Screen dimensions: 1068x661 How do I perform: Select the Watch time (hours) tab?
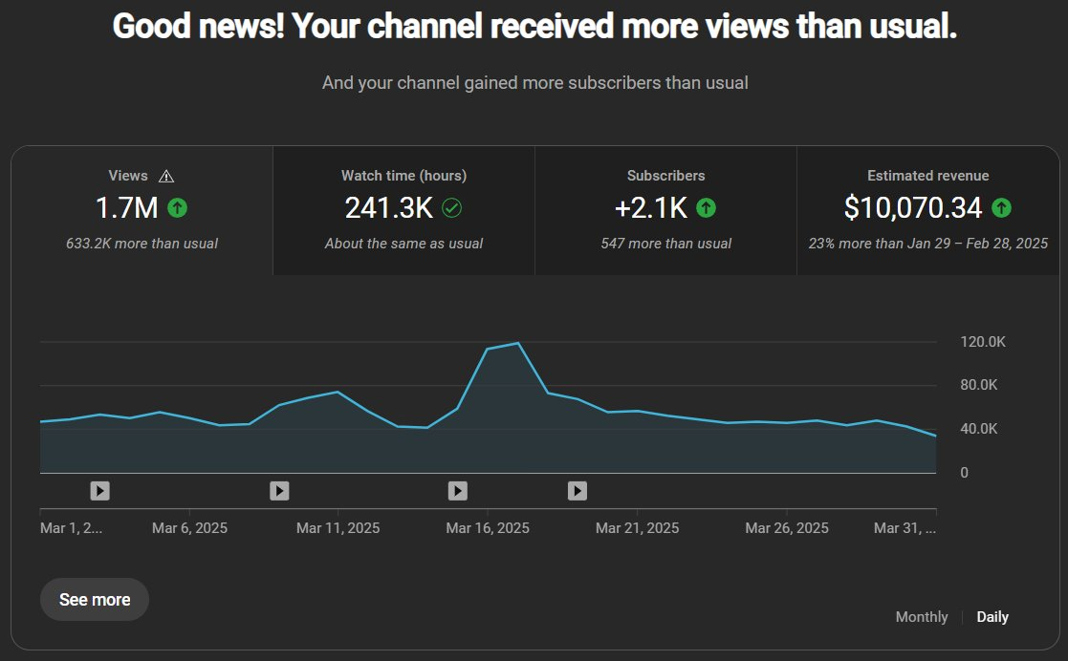point(403,210)
